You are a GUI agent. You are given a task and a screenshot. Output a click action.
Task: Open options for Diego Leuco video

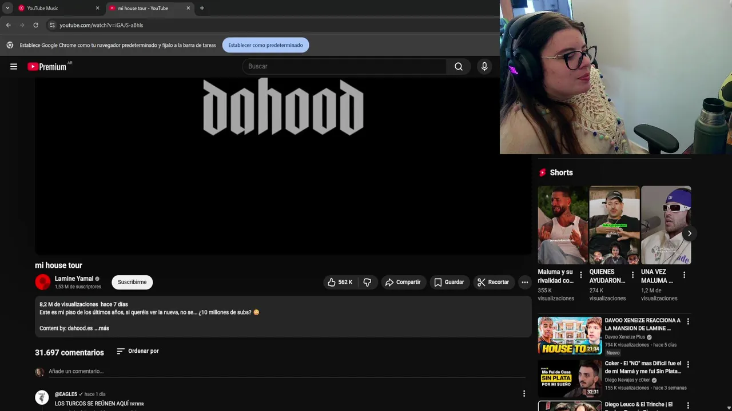[x=688, y=406]
